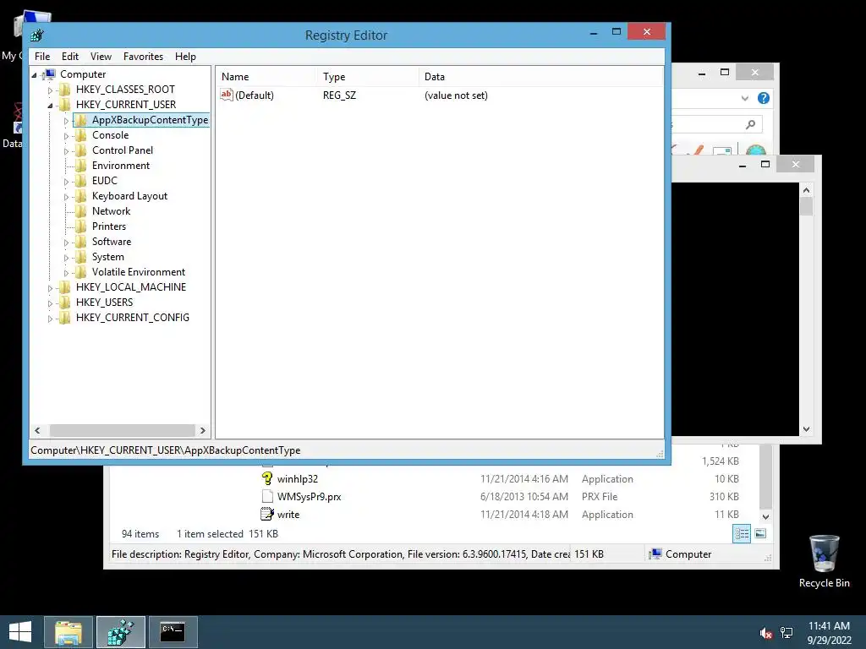Expand the HKEY_CLASSES_ROOT hive

pyautogui.click(x=50, y=90)
